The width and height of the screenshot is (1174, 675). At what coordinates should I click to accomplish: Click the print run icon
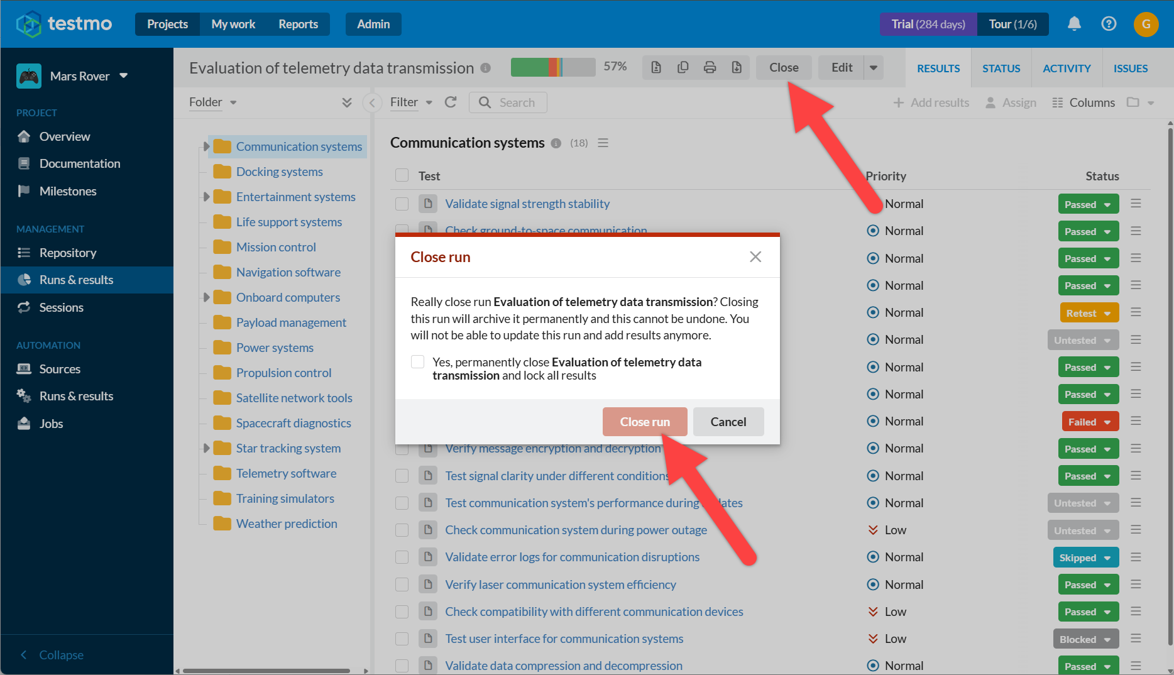click(x=710, y=67)
